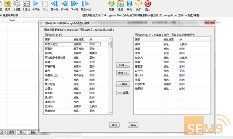
Task: Sort selected sites by 洲 column header
Action: pyautogui.click(x=185, y=39)
